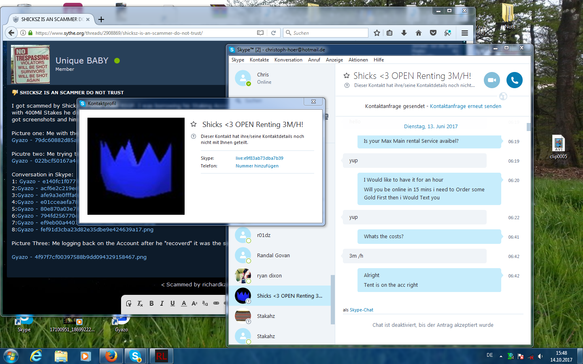This screenshot has width=583, height=364.
Task: Click Kontaktanfrage erneut senden link
Action: click(x=466, y=106)
